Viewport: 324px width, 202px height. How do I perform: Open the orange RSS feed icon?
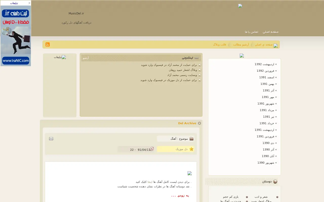(48, 44)
